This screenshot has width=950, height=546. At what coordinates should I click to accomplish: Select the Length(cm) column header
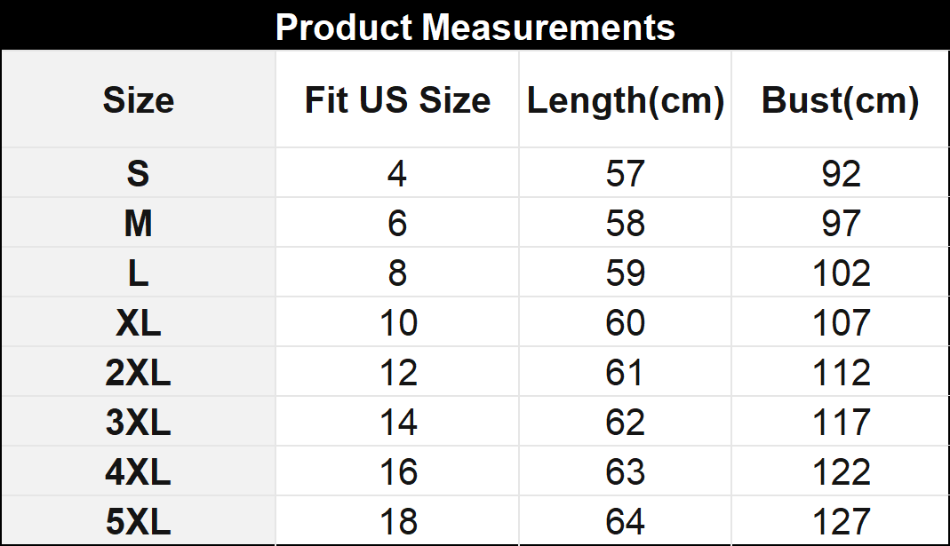click(x=626, y=100)
